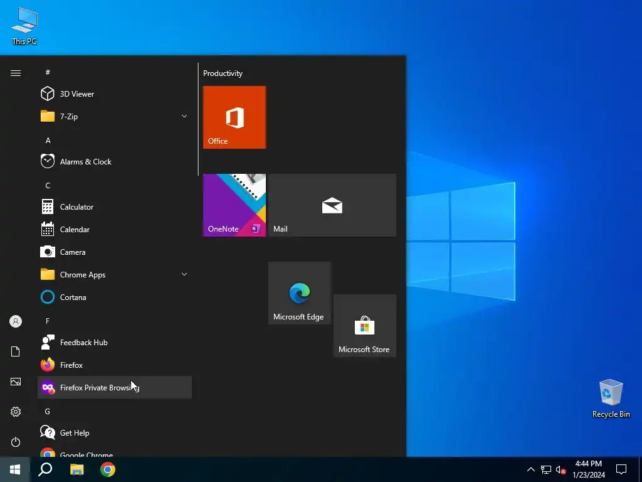The width and height of the screenshot is (642, 482).
Task: Open the Calculator app
Action: 115,207
